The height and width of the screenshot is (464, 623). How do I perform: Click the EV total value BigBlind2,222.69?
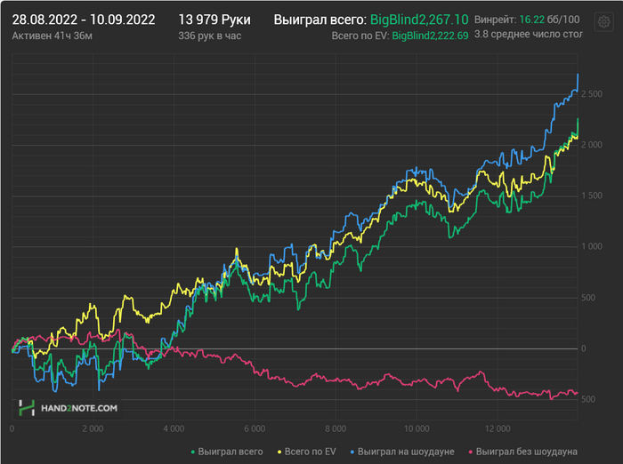click(430, 36)
